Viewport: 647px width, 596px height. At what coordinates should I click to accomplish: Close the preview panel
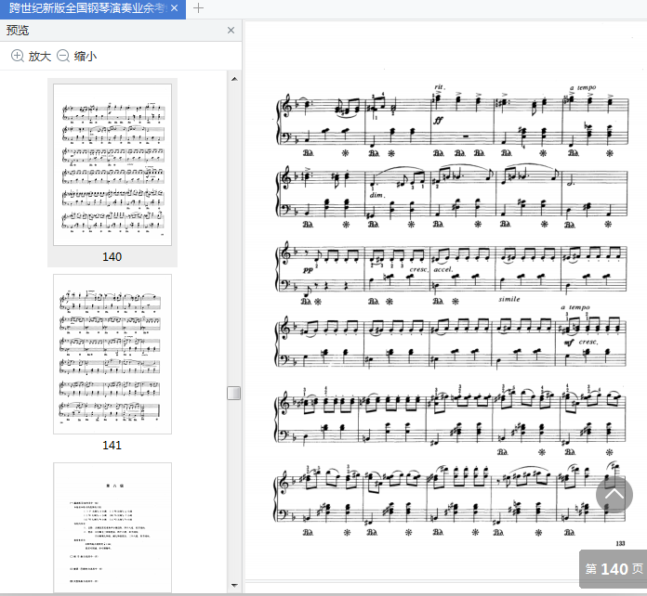coord(231,30)
